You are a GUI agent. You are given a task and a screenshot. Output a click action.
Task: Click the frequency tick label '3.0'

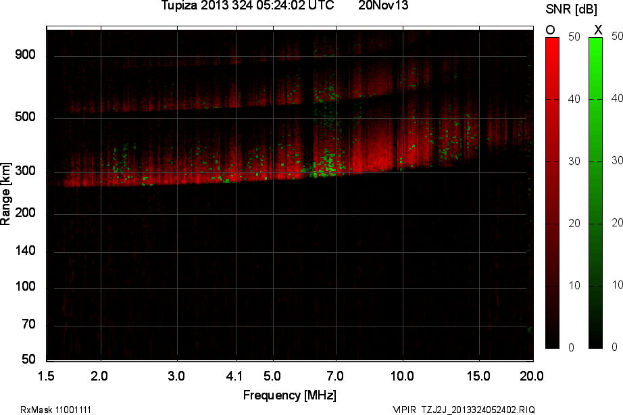(x=176, y=376)
